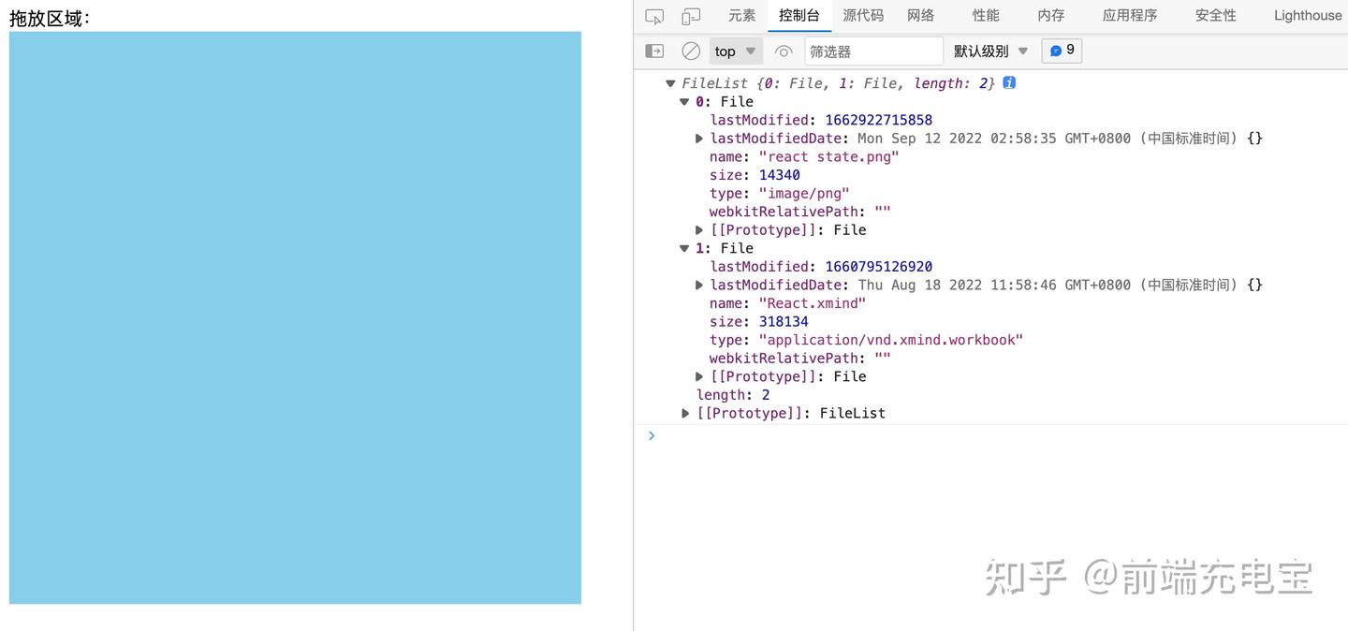The width and height of the screenshot is (1348, 631).
Task: Collapse the FileList object tree
Action: [670, 83]
